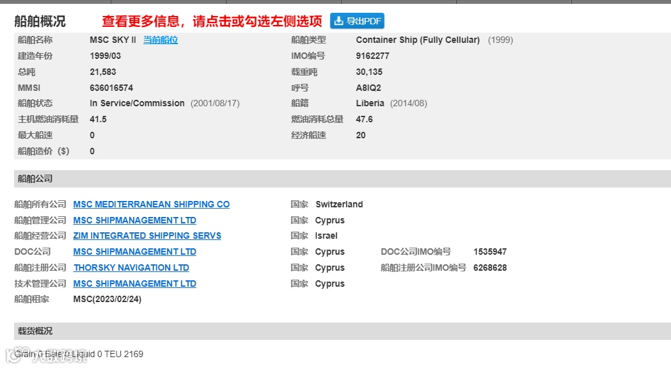Select flag value Liberia
Image resolution: width=671 pixels, height=368 pixels.
[370, 103]
